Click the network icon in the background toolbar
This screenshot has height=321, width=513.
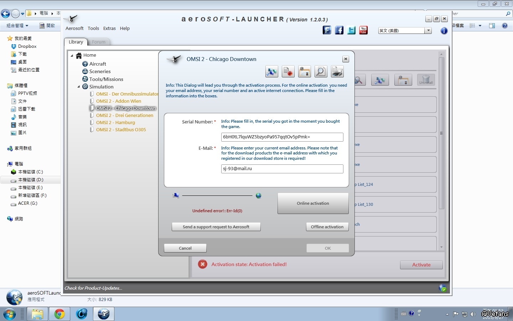[x=380, y=80]
